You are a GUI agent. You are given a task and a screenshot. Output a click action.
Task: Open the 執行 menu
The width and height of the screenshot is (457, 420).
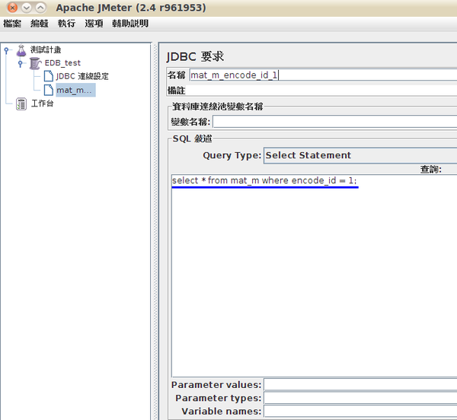click(66, 24)
